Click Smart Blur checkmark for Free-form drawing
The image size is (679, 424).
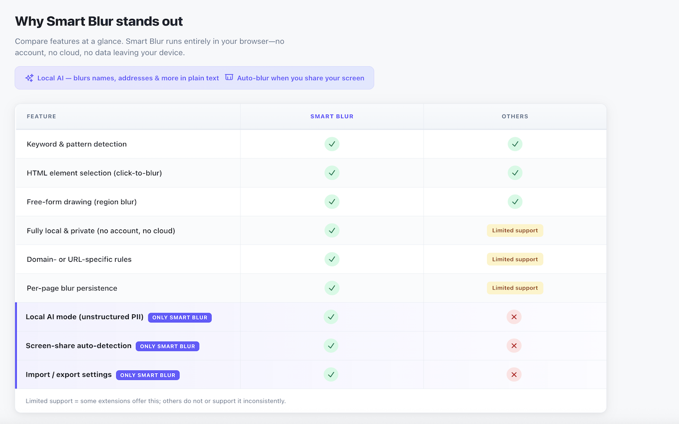pos(332,201)
